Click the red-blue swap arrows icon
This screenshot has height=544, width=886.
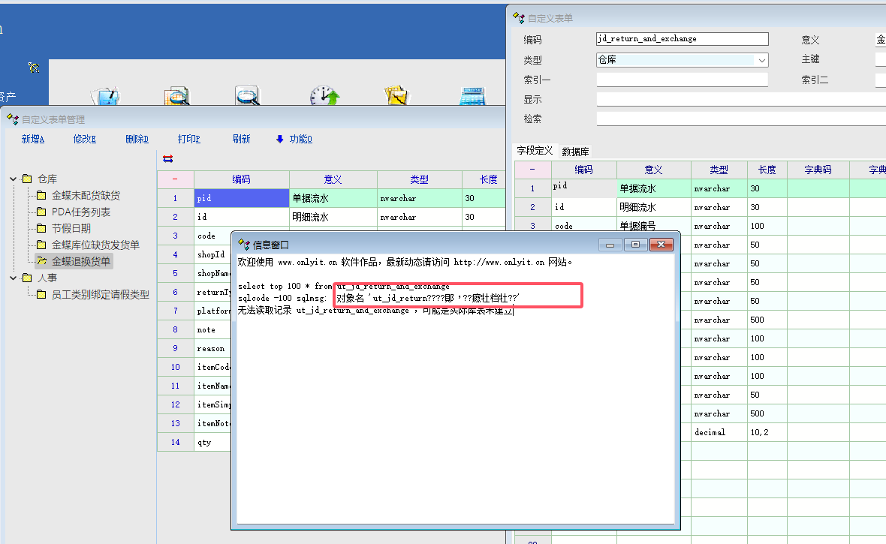pyautogui.click(x=167, y=158)
